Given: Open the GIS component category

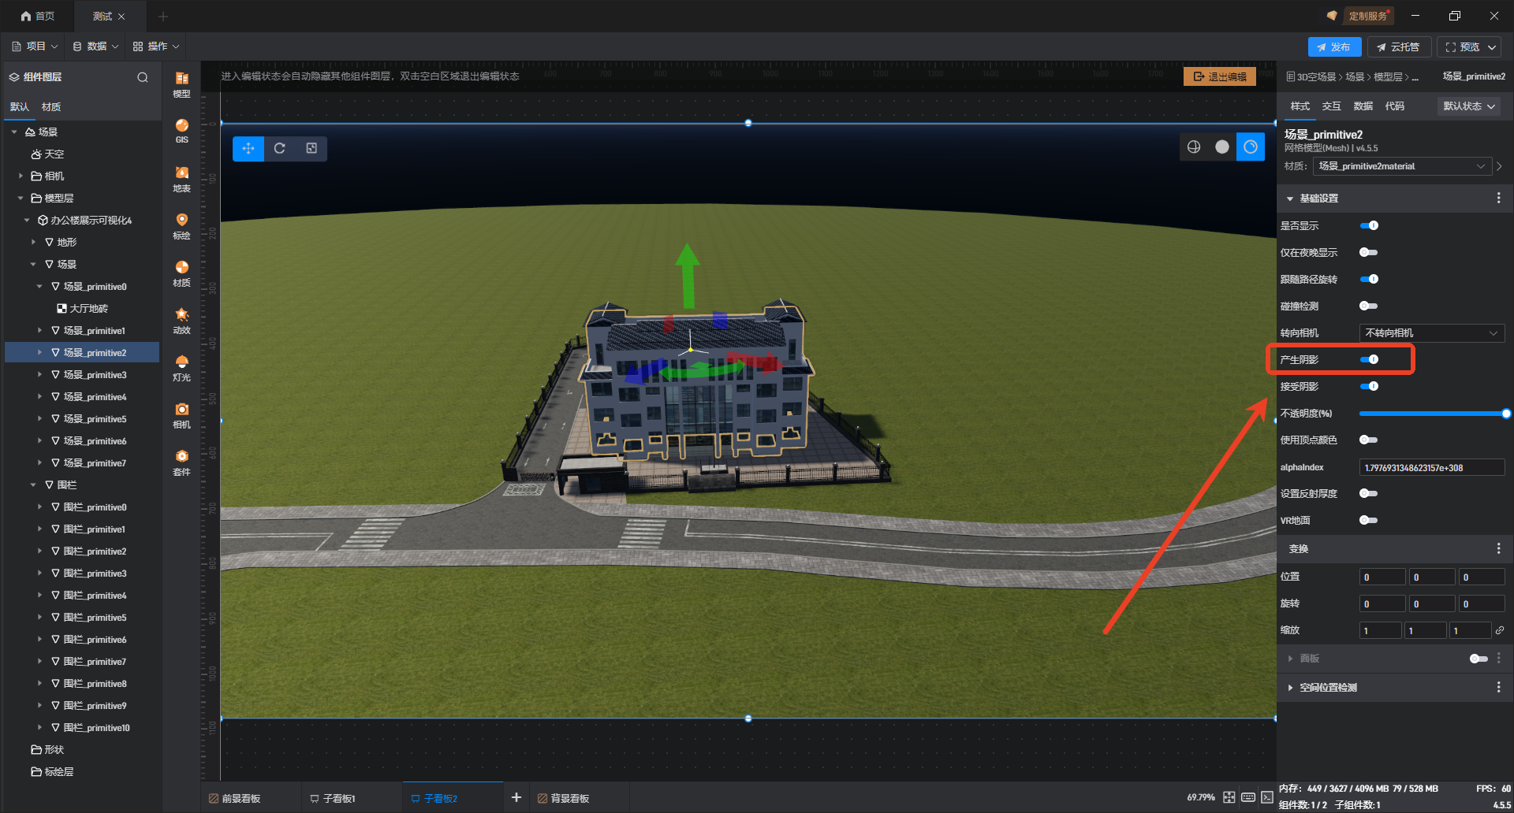Looking at the screenshot, I should [181, 131].
